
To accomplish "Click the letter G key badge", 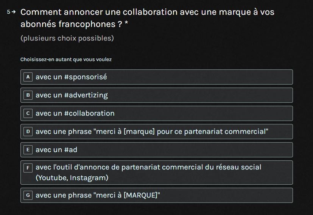I will coord(28,195).
